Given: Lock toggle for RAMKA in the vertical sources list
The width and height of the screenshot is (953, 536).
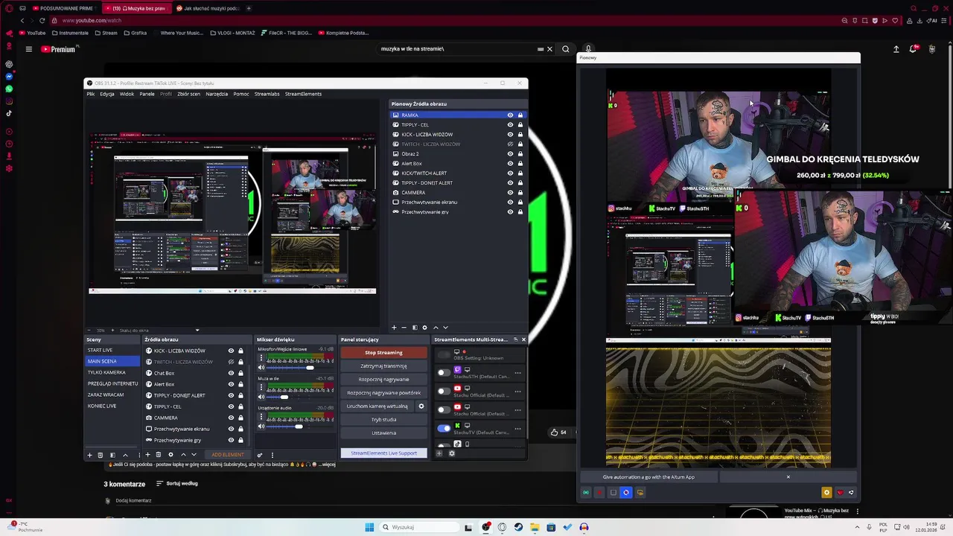Looking at the screenshot, I should [x=520, y=115].
